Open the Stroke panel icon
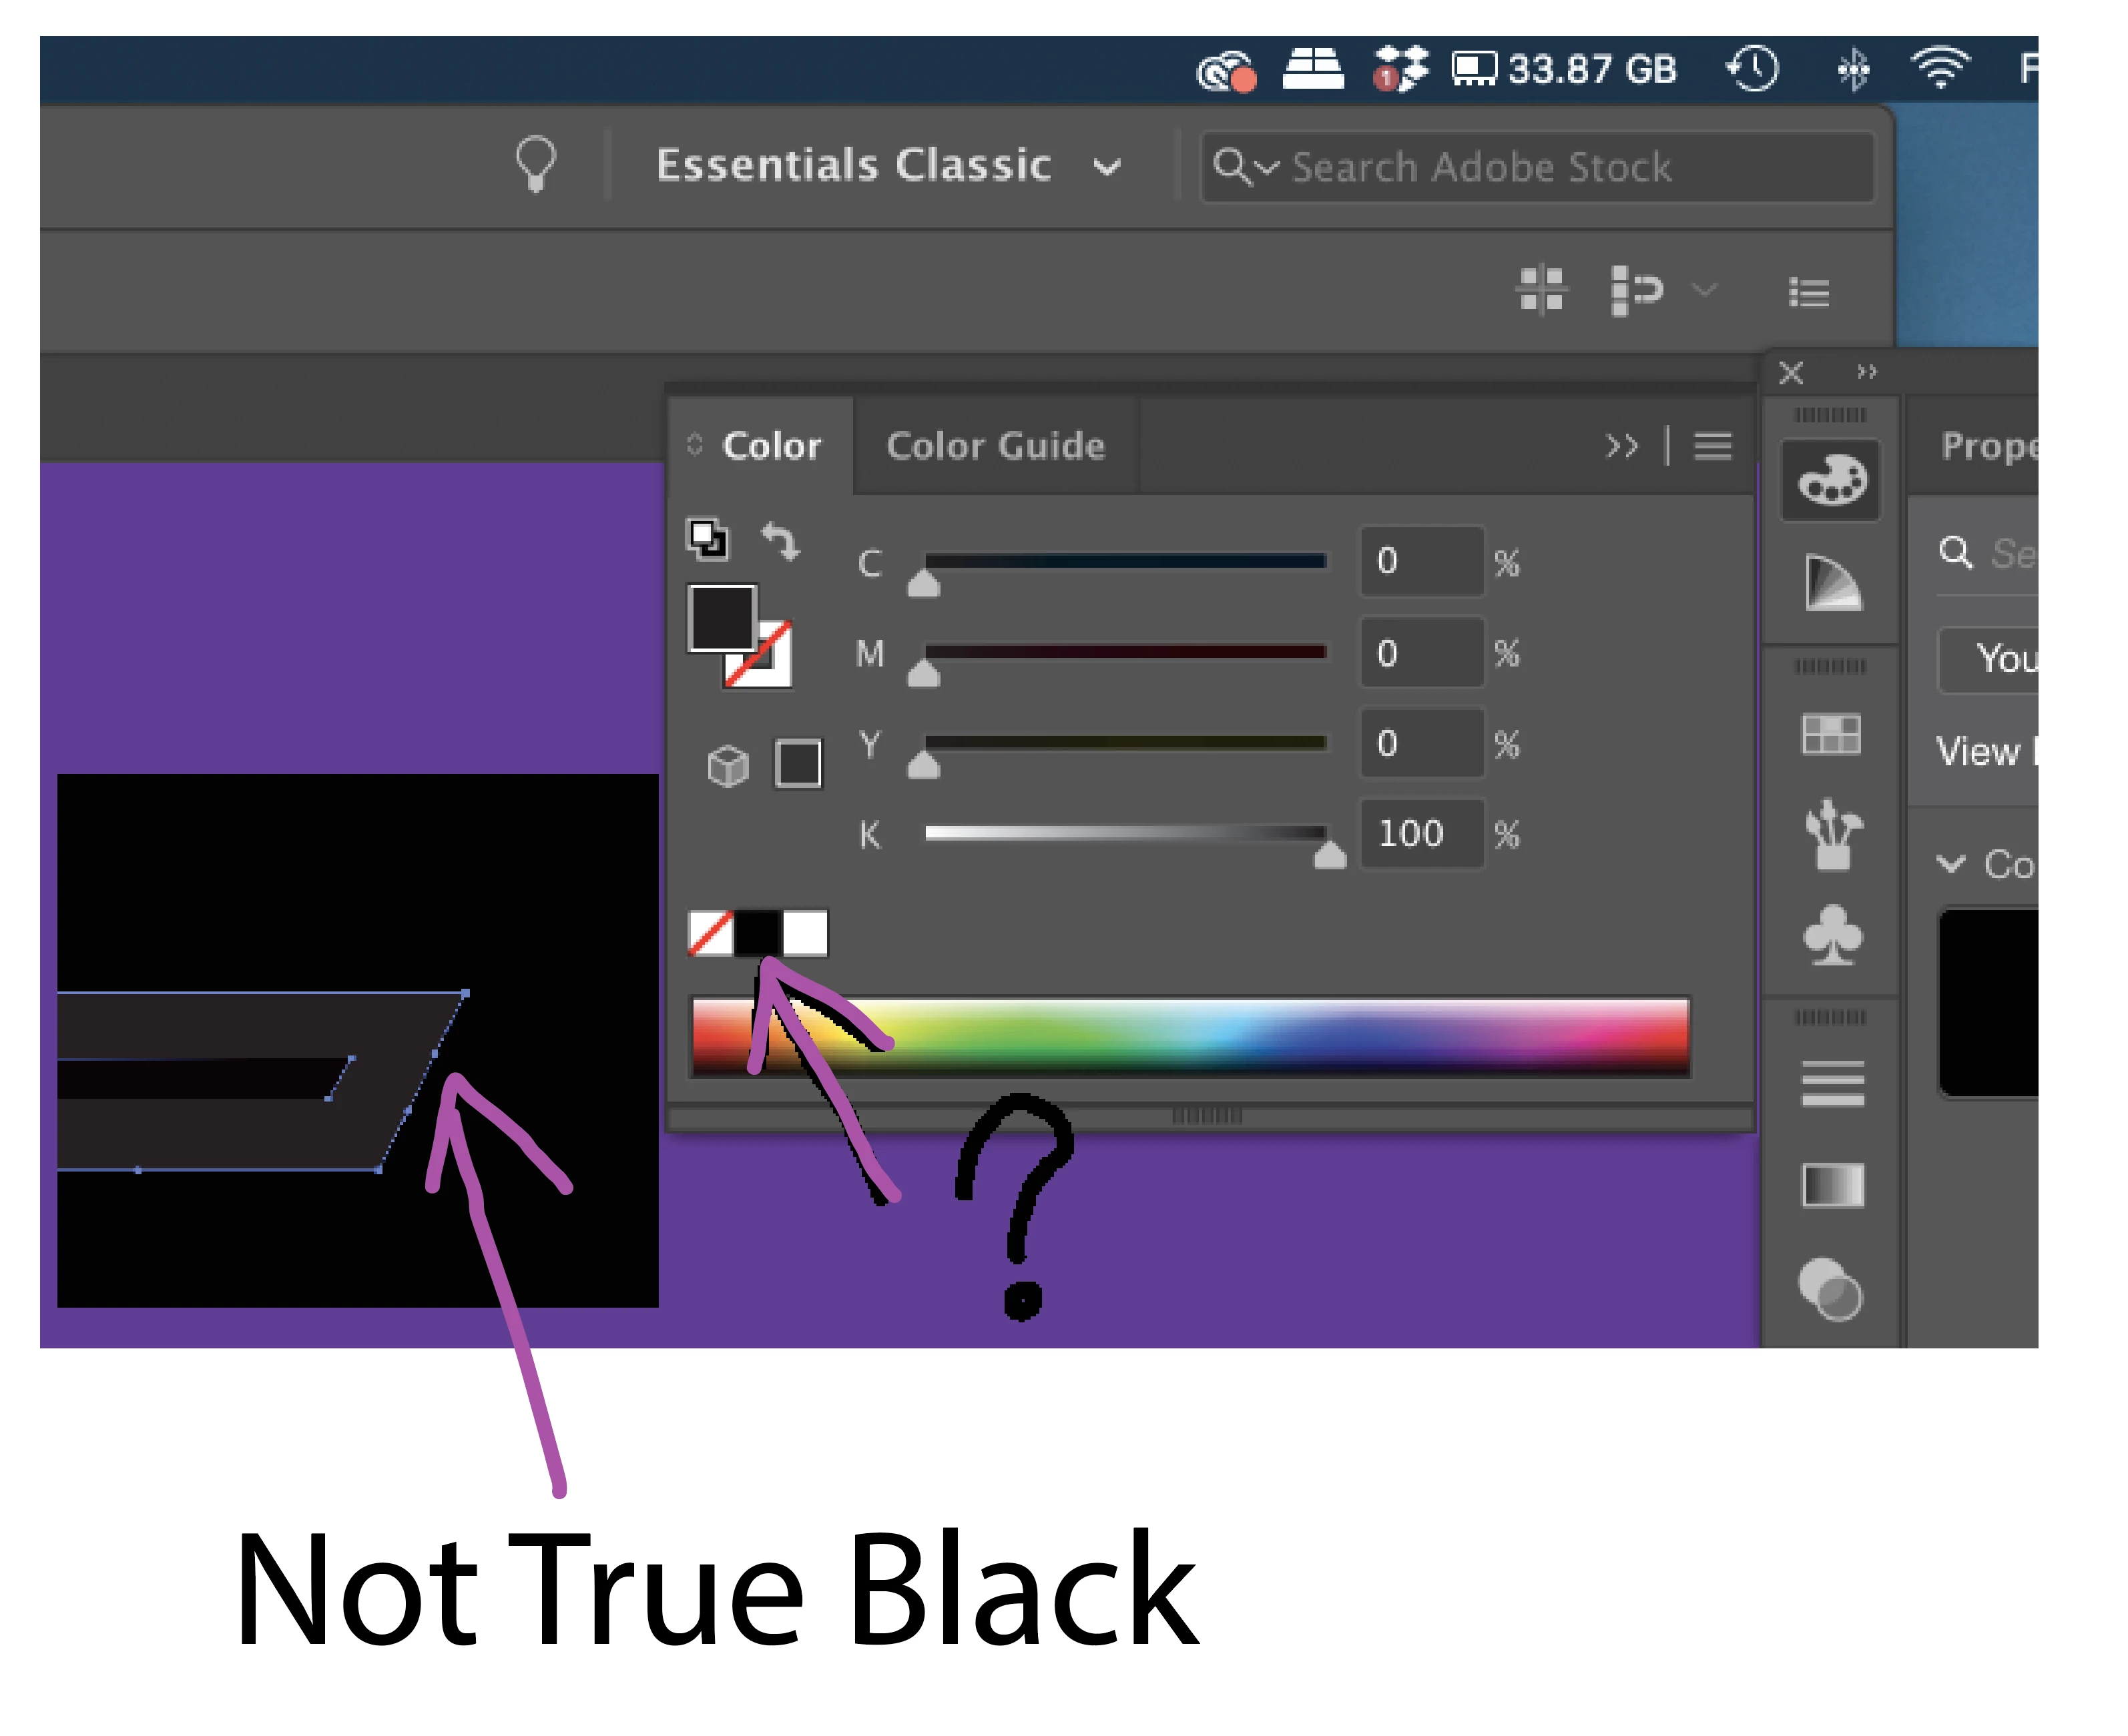The height and width of the screenshot is (1736, 2128). pyautogui.click(x=1833, y=1084)
